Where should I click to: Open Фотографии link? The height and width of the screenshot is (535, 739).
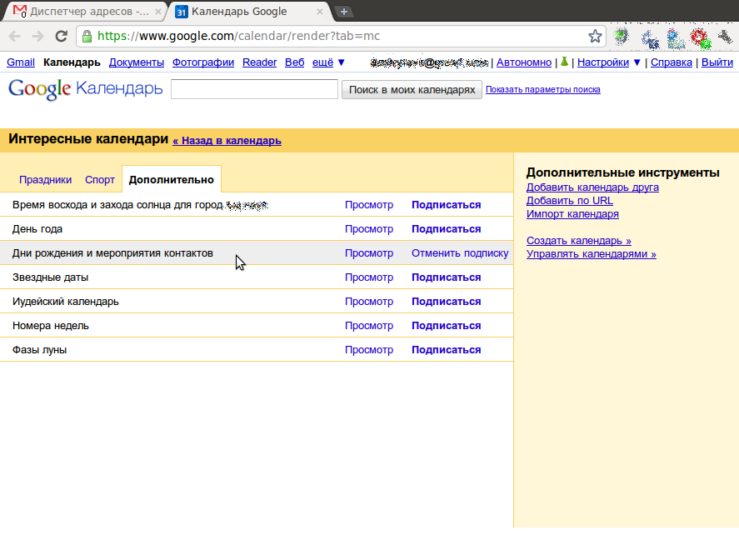(x=203, y=62)
